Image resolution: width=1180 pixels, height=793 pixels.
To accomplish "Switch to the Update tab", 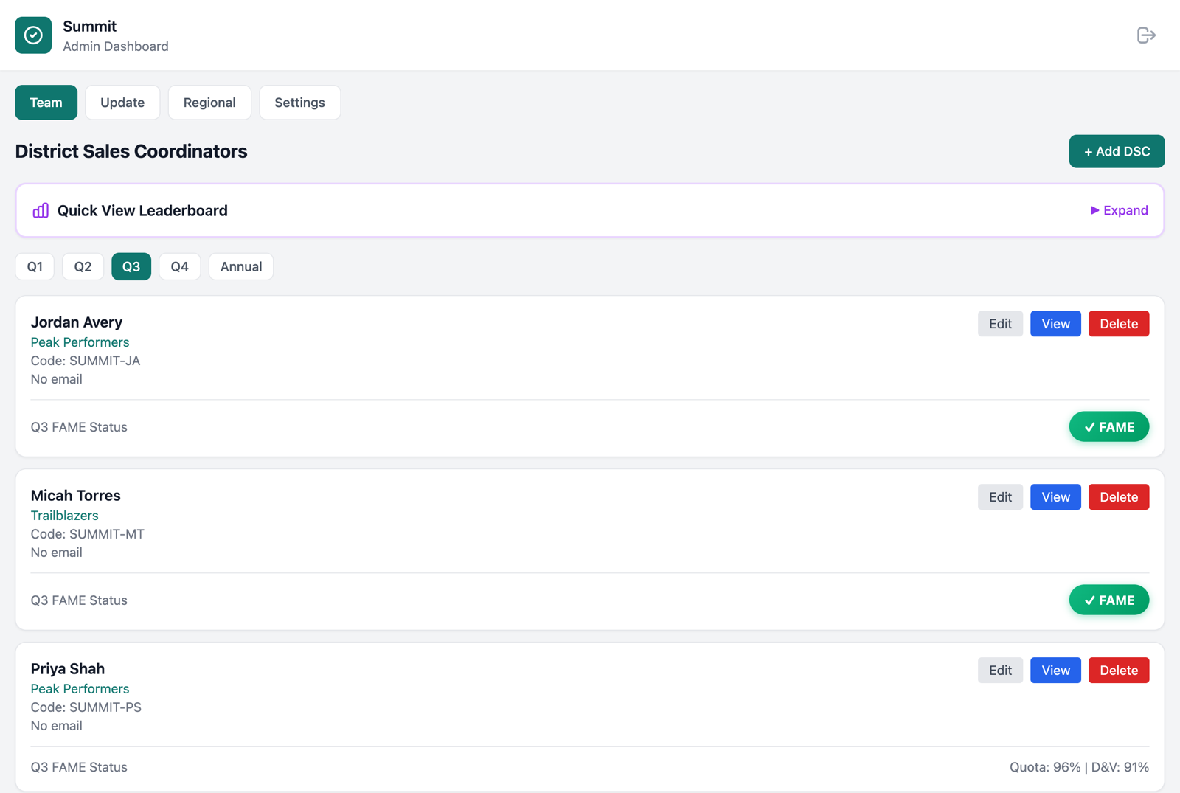I will click(x=122, y=103).
